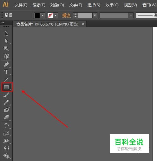Select the Pen tool
157x161 pixels.
coord(6,64)
